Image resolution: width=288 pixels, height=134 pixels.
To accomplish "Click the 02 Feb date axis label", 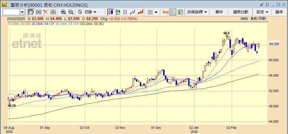I will (x=232, y=128).
